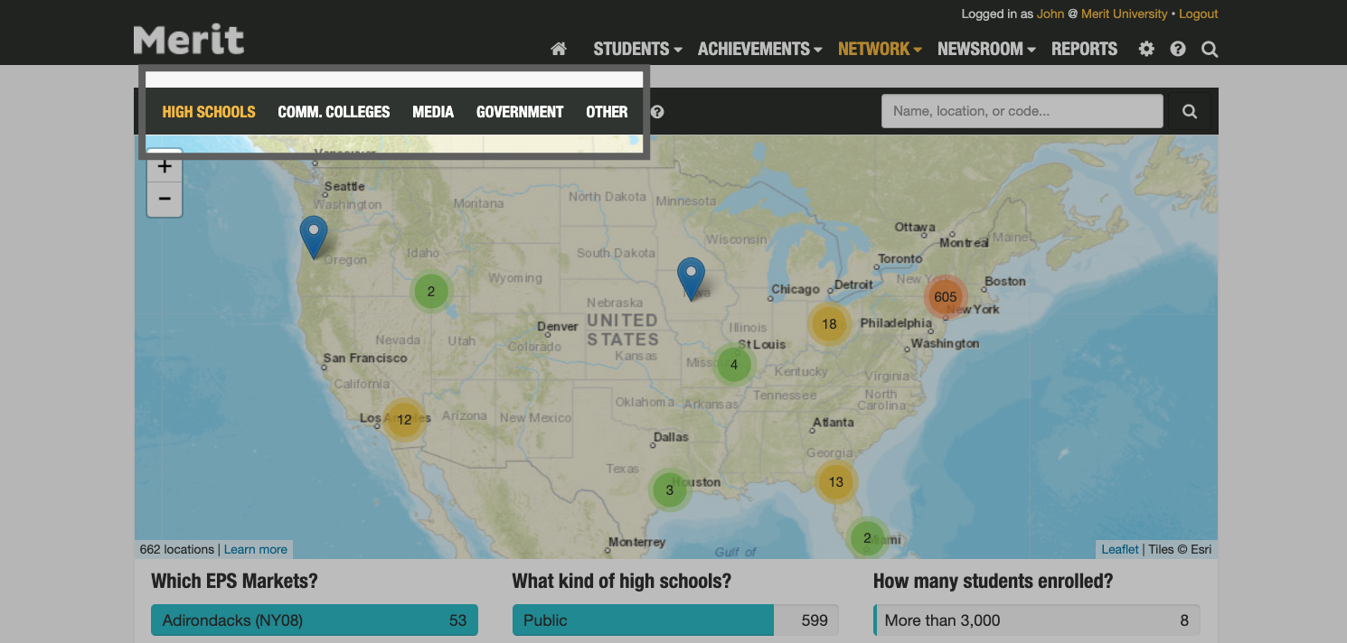Click the Learn more link
This screenshot has height=643, width=1347.
pos(255,549)
